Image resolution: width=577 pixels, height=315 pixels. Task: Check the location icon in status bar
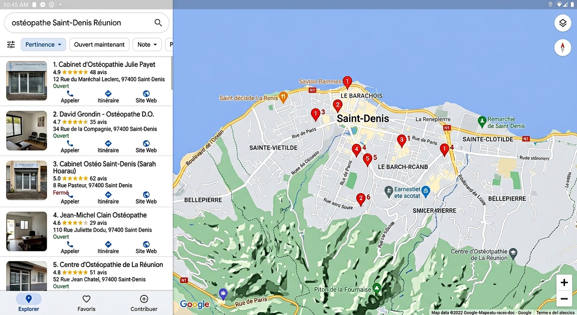(x=550, y=5)
